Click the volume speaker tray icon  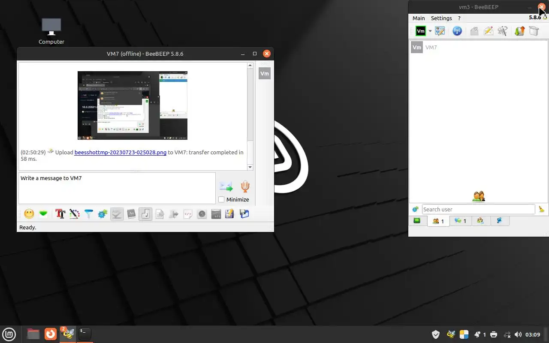point(518,334)
